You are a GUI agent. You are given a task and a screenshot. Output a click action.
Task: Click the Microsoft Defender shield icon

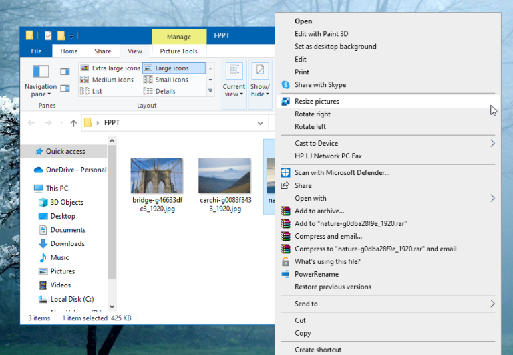[286, 172]
